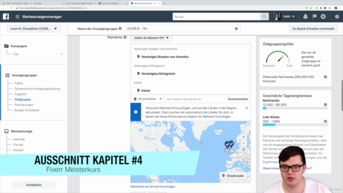Zoom out on the map
This screenshot has height=193, width=343.
click(243, 143)
